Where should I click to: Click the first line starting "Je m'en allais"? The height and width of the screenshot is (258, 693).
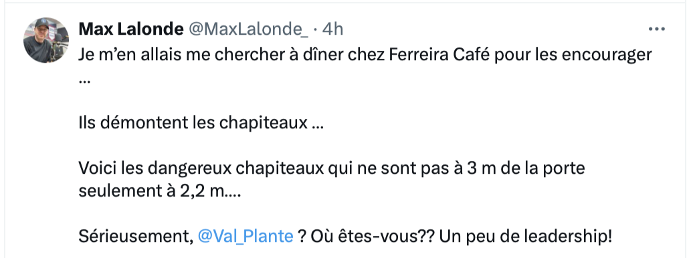coord(365,55)
